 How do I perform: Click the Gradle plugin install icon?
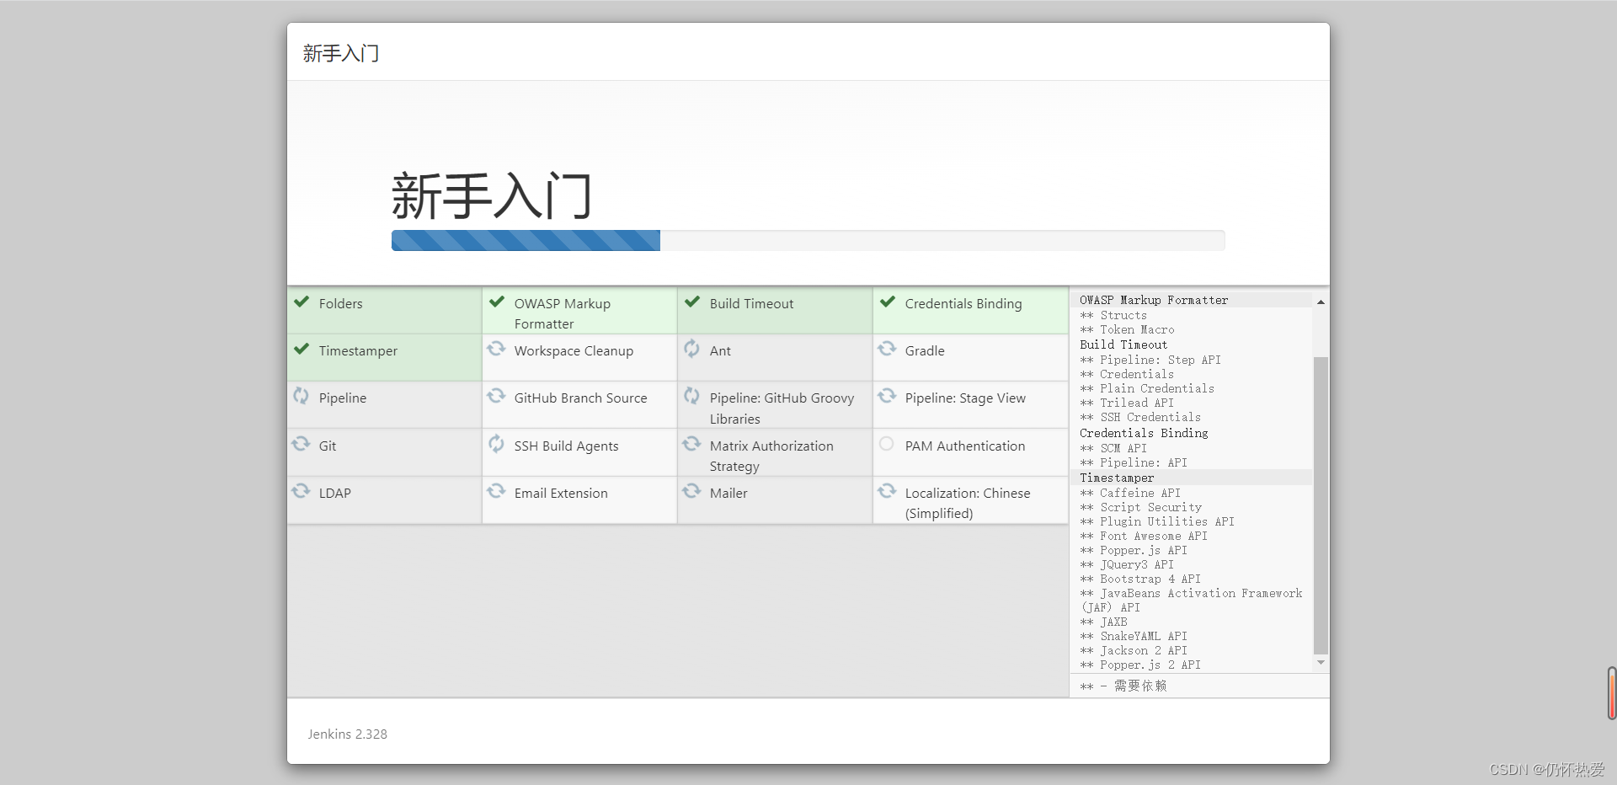[x=887, y=350]
